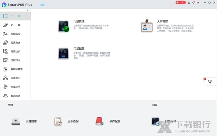Open settings gear with red dot
This screenshot has height=136, width=217.
[193, 3]
